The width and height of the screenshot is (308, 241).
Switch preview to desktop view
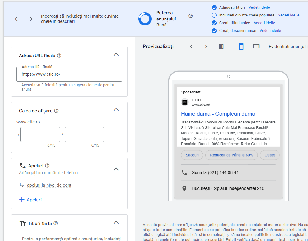[x=256, y=47]
